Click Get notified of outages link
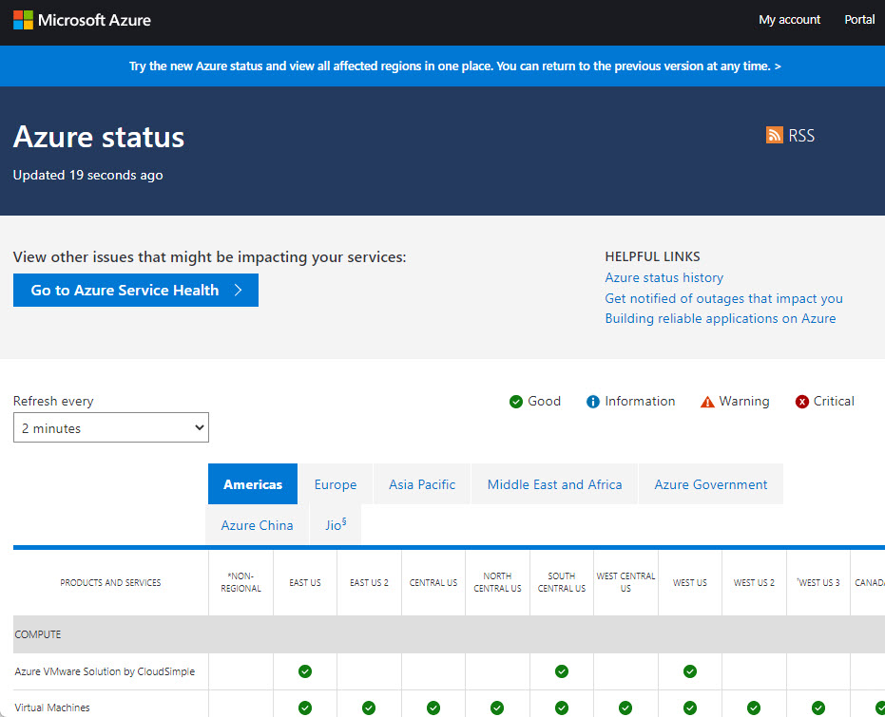 (x=723, y=298)
